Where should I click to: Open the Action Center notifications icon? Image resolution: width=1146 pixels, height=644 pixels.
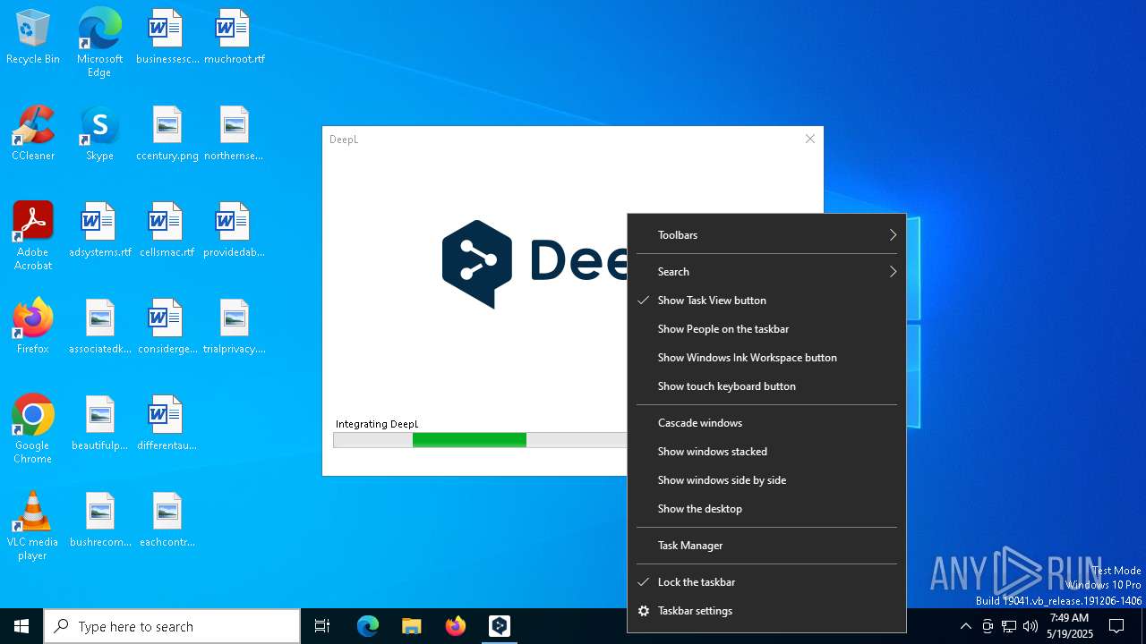coord(1116,626)
